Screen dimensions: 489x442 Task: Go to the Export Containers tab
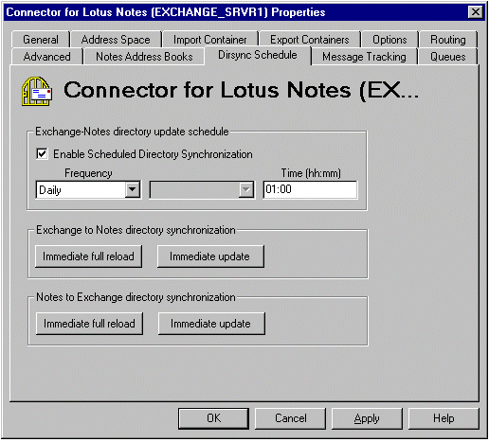pyautogui.click(x=310, y=40)
